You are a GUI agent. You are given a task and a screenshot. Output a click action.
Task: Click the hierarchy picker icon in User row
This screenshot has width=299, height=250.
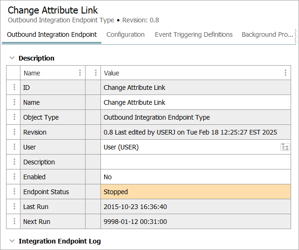285,147
